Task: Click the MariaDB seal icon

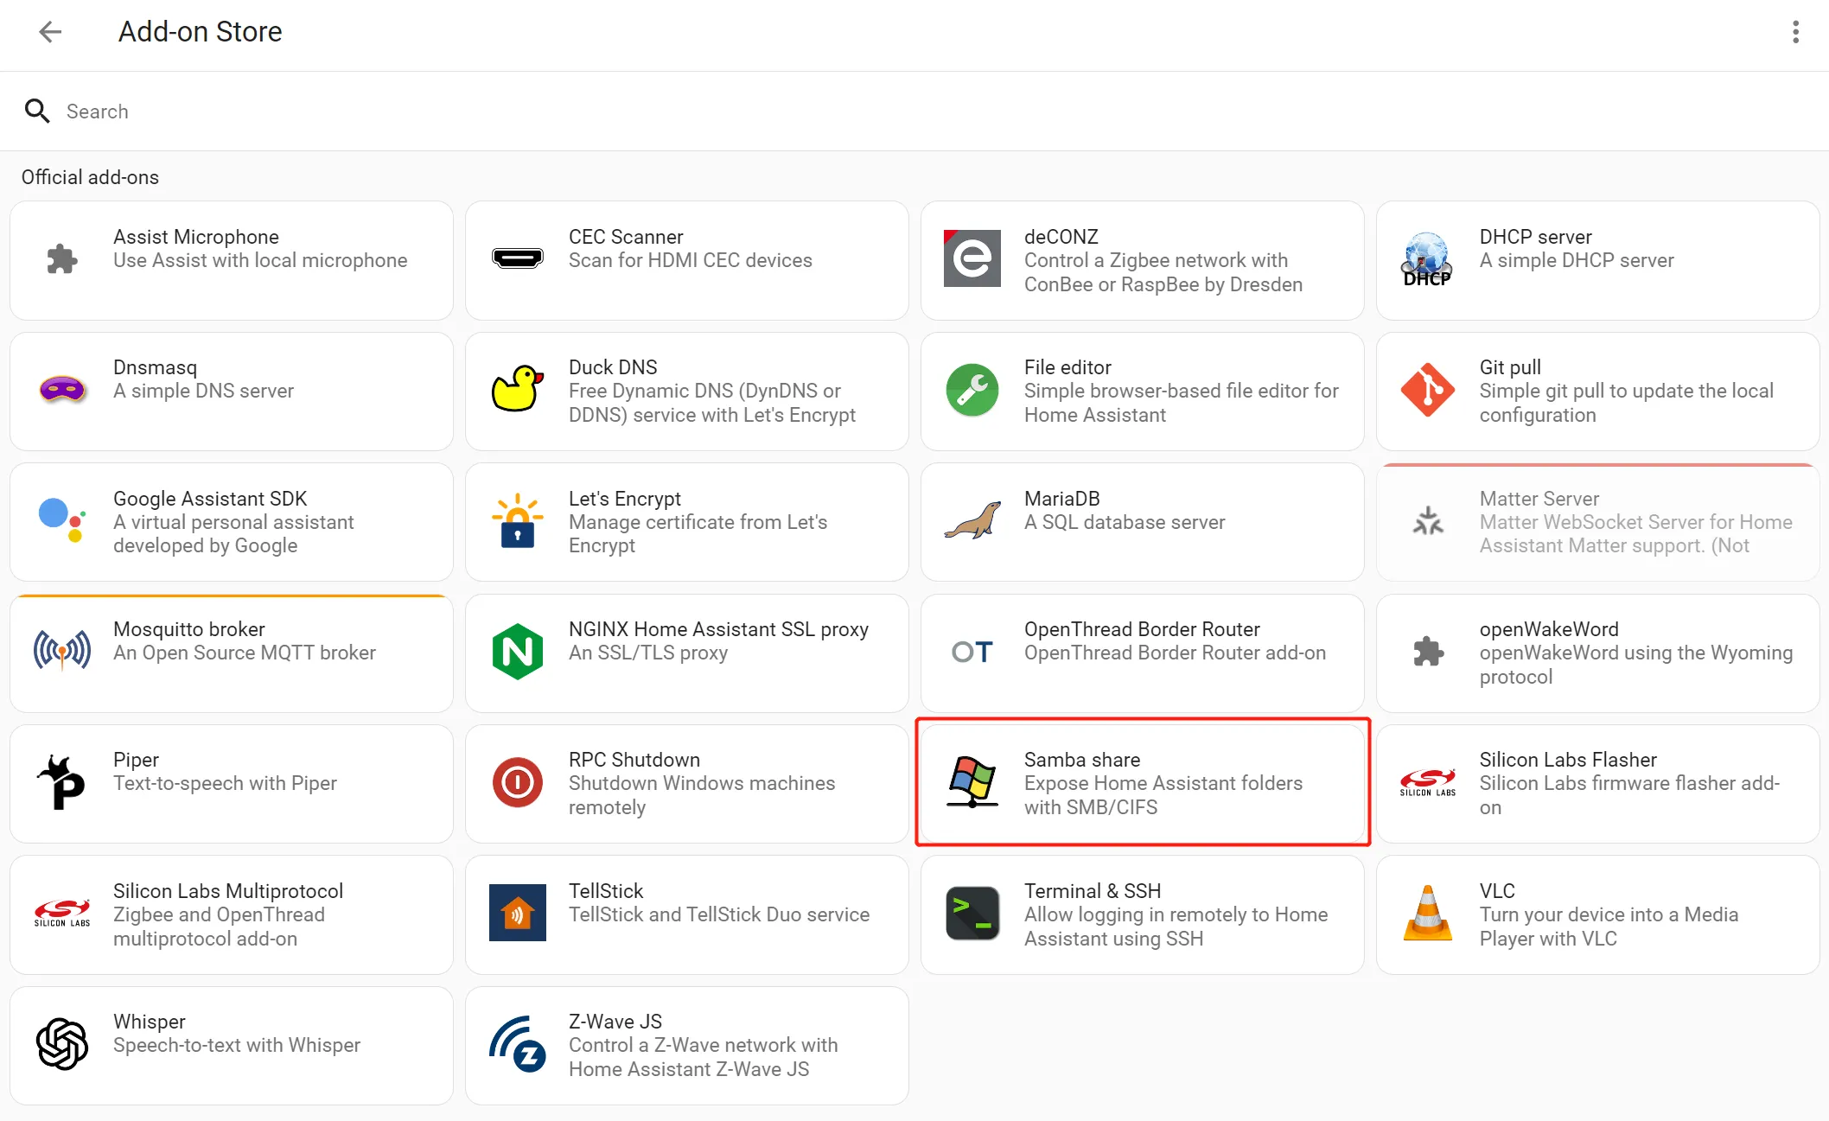Action: [x=972, y=521]
